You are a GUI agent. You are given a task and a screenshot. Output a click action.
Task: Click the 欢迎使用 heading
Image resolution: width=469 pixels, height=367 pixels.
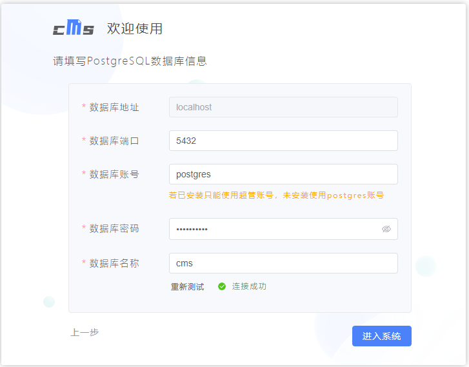(x=135, y=29)
